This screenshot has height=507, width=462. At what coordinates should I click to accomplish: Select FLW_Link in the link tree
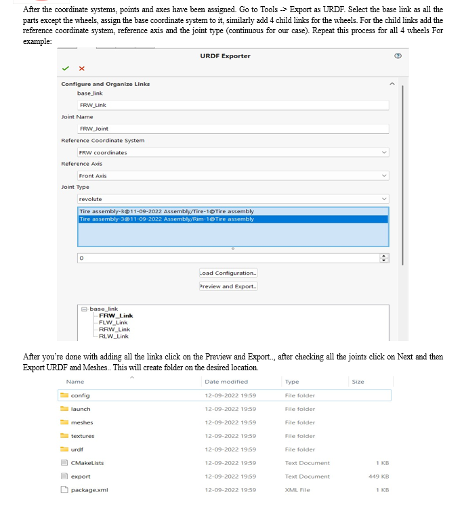(x=113, y=323)
